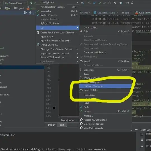Click the black color swatch in the gutter
Image resolution: width=151 pixels, height=151 pixels.
tap(54, 108)
